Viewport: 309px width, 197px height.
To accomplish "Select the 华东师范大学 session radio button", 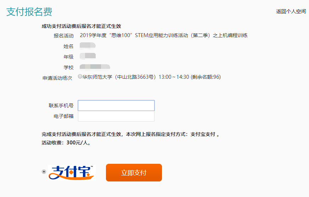I will click(80, 76).
